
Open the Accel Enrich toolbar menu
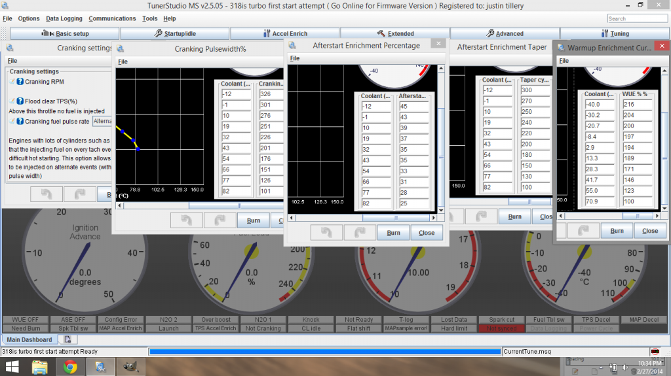[x=285, y=33]
